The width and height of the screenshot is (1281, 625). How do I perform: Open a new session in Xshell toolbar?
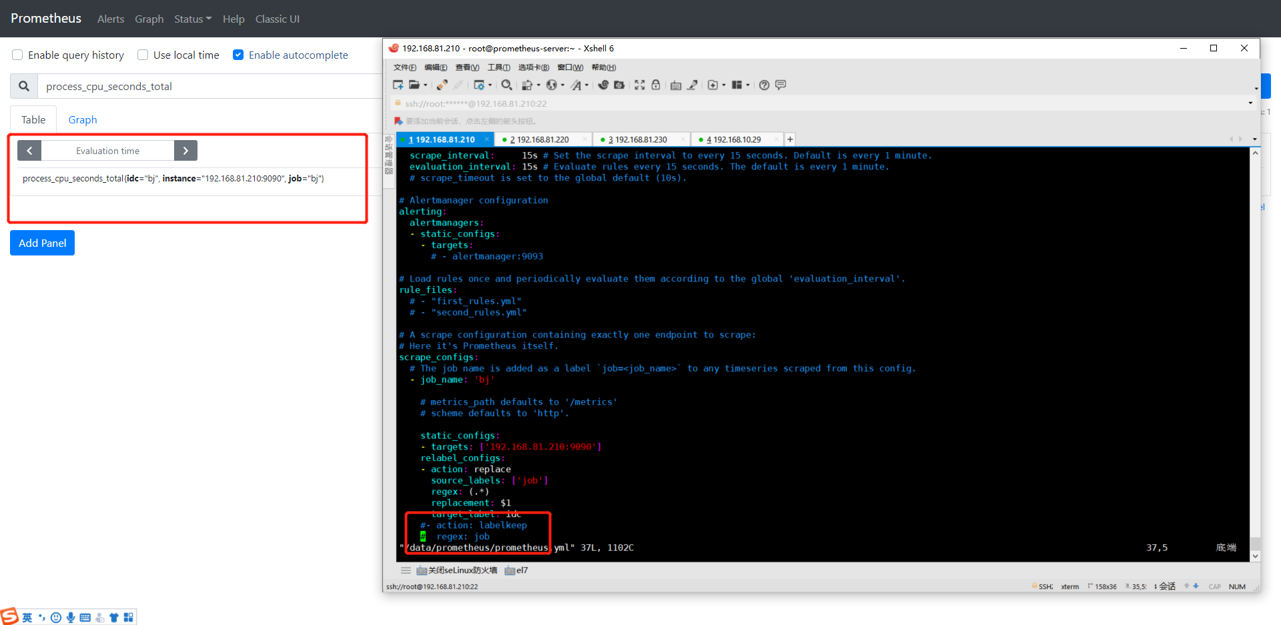click(x=398, y=85)
